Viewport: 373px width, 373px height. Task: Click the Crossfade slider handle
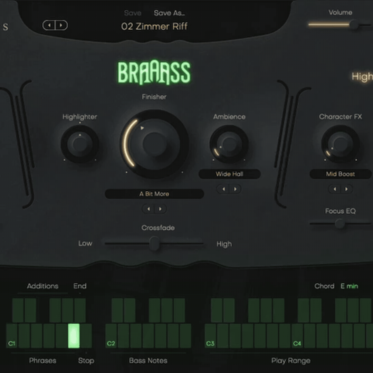tap(154, 243)
